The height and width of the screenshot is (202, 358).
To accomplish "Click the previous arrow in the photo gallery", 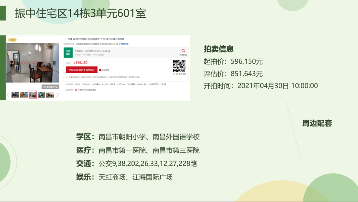I will pyautogui.click(x=8, y=95).
